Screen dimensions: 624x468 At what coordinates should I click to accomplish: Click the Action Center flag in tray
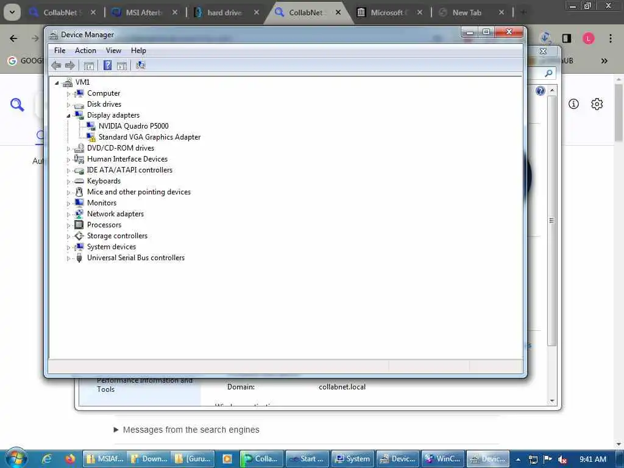[x=548, y=459]
